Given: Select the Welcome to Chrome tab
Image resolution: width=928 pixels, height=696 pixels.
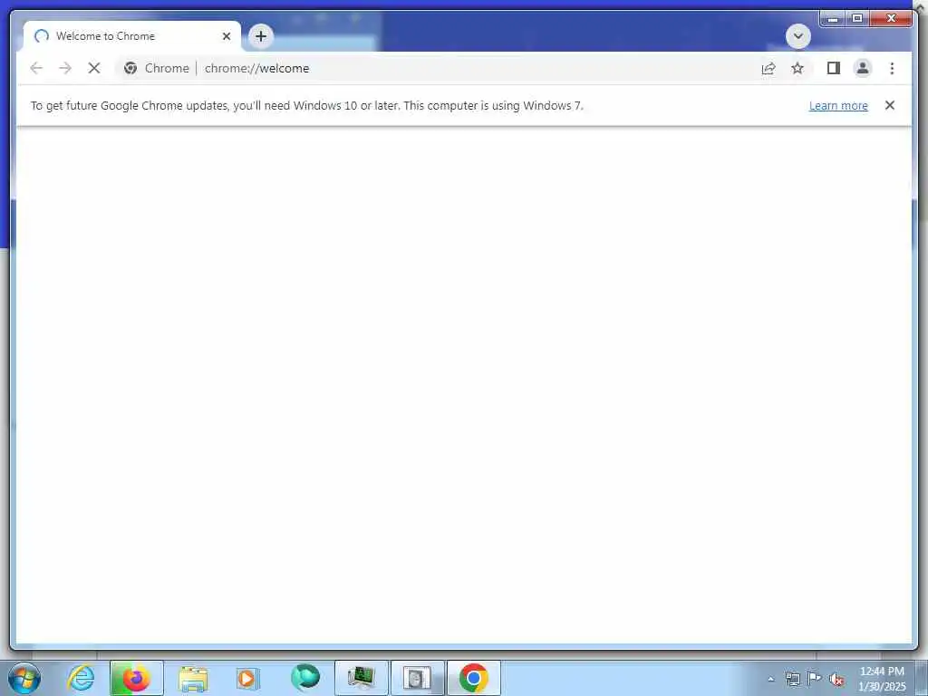Looking at the screenshot, I should 132,36.
